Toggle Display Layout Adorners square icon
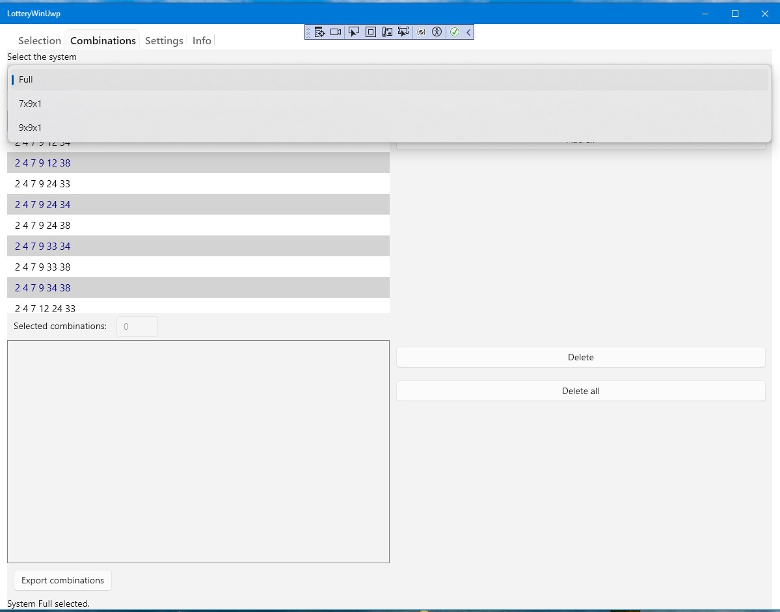 [371, 32]
